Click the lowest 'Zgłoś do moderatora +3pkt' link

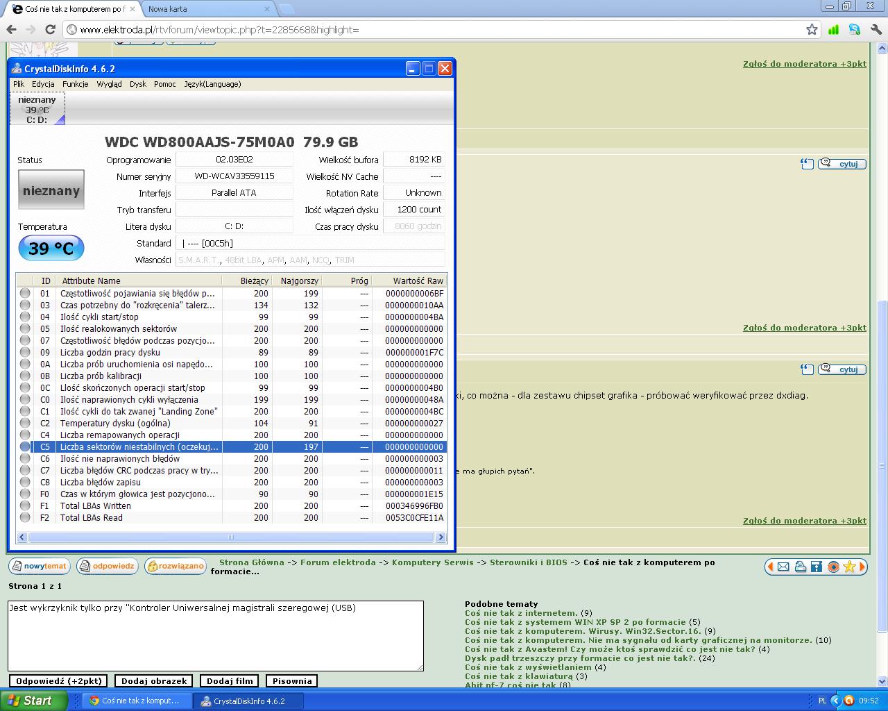[x=805, y=521]
